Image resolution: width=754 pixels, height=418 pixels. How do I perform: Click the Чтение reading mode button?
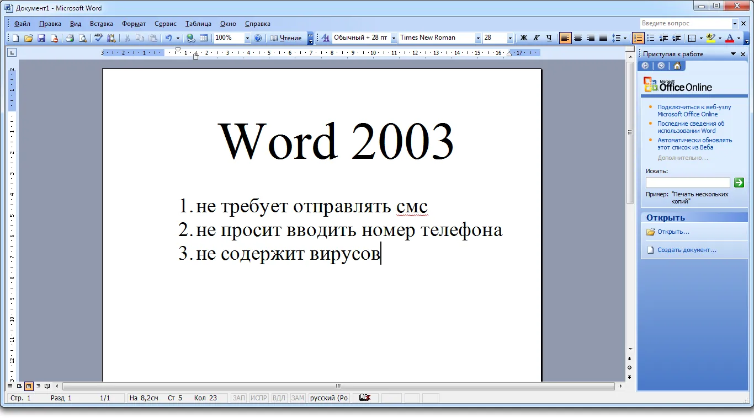(x=286, y=38)
